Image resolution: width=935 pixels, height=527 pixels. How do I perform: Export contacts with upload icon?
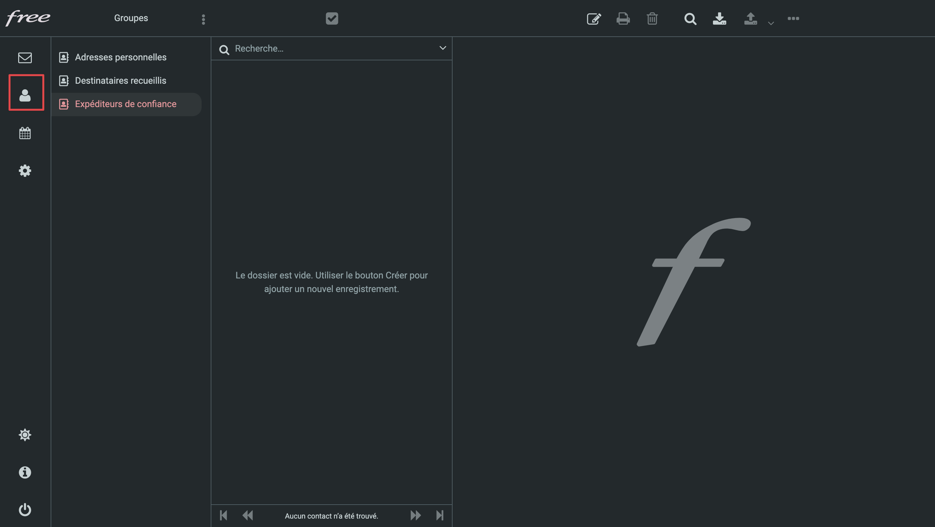(751, 18)
